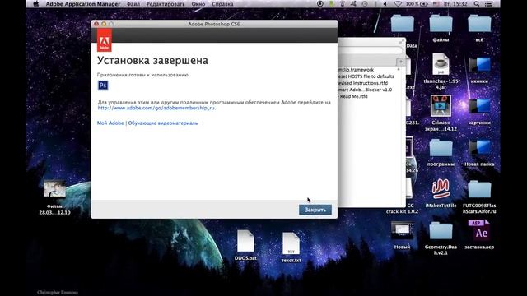Click the search field in the Finder window
Screen dimensions: 527x296
click(x=370, y=50)
